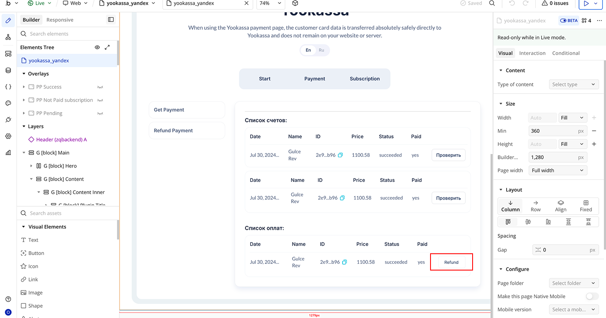Open the Workflow tab in left sidebar

(x=8, y=37)
